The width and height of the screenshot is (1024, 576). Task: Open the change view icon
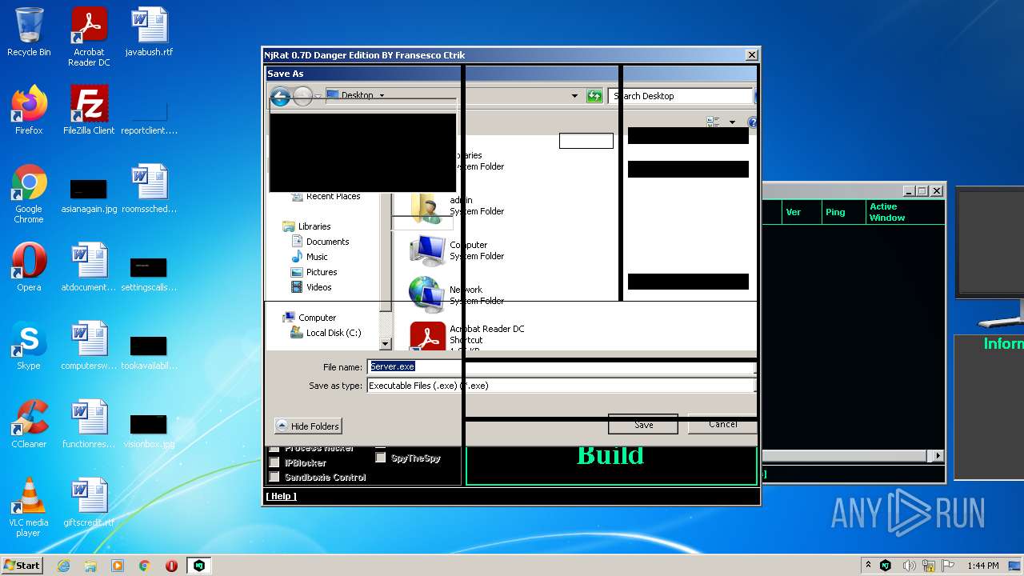(x=713, y=122)
